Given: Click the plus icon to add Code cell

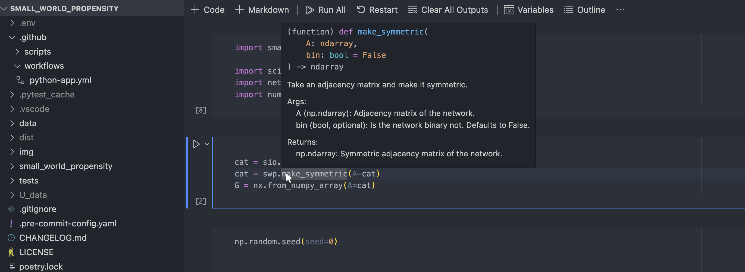Looking at the screenshot, I should click(195, 10).
